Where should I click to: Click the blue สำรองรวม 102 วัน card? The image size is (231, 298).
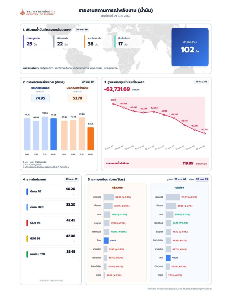tap(190, 47)
